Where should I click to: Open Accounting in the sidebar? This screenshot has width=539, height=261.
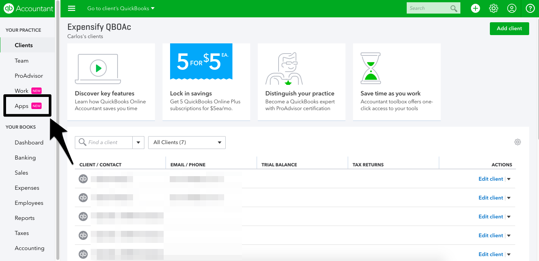click(x=29, y=248)
